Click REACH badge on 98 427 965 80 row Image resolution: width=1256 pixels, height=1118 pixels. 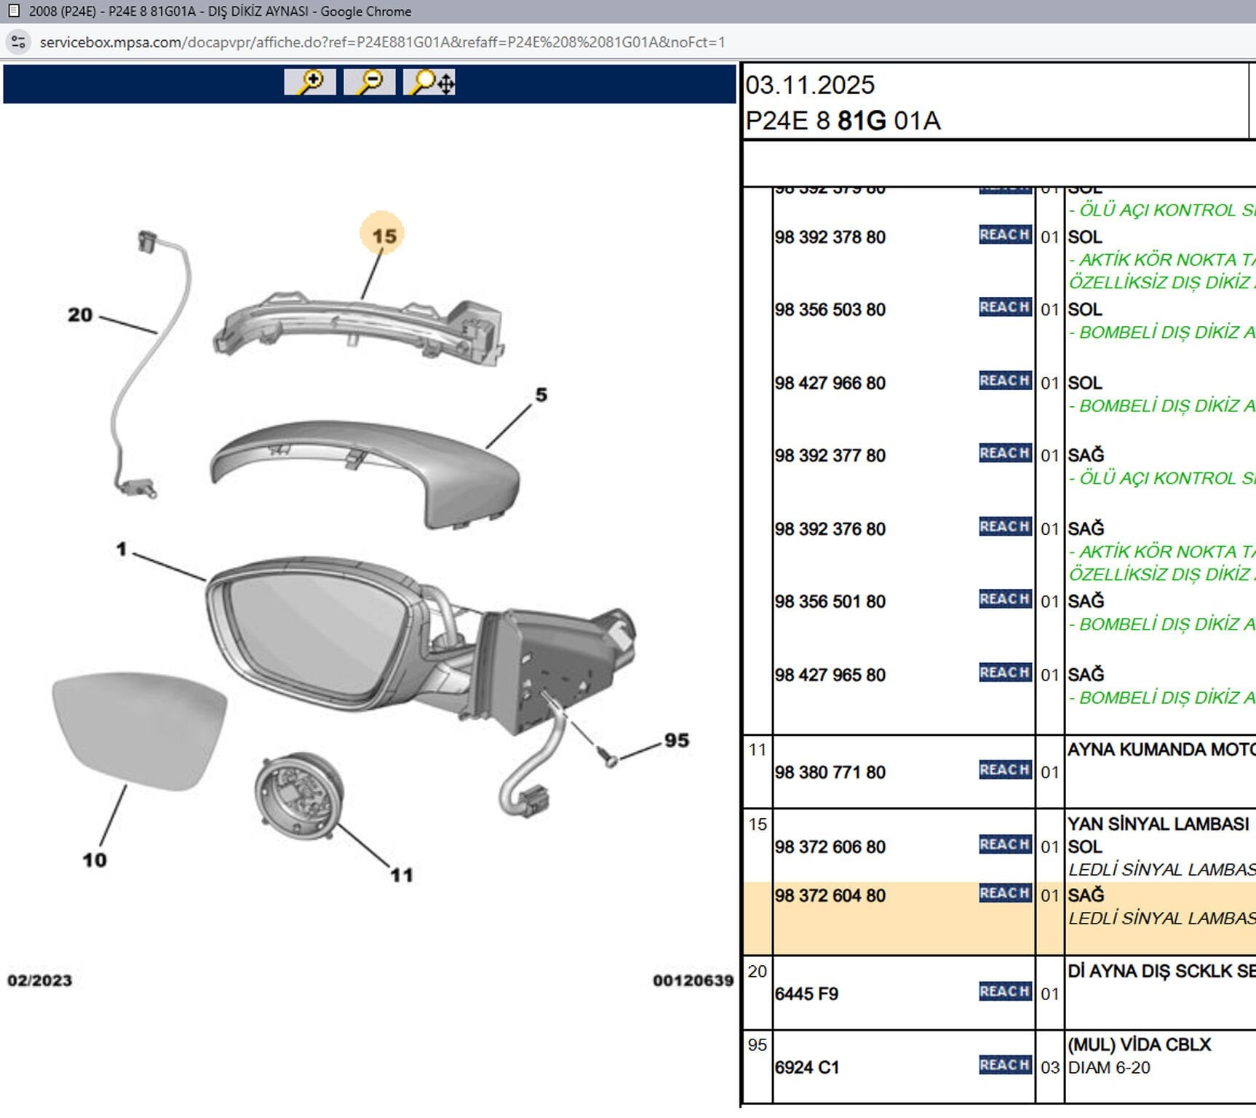(1005, 673)
